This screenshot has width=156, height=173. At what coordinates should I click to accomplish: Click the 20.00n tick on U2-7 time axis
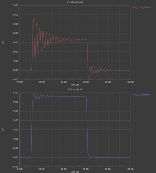tap(42, 169)
